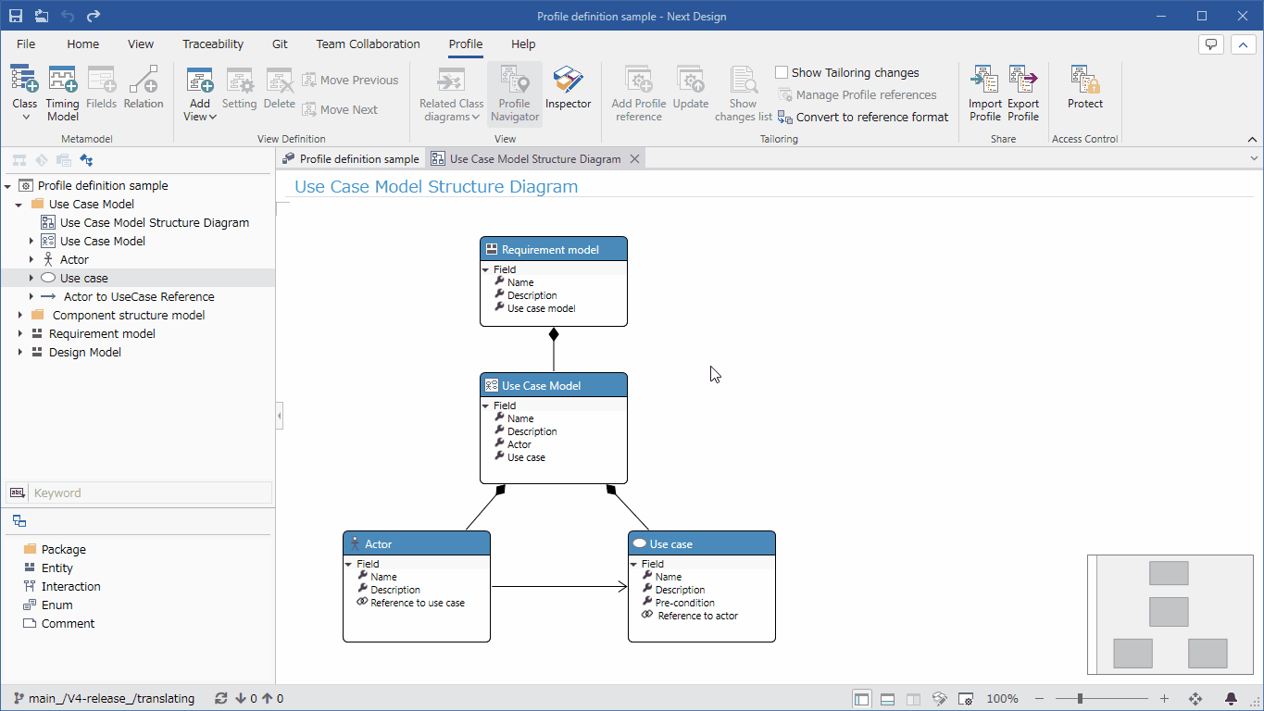
Task: Collapse Field section in Actor box
Action: pyautogui.click(x=348, y=564)
